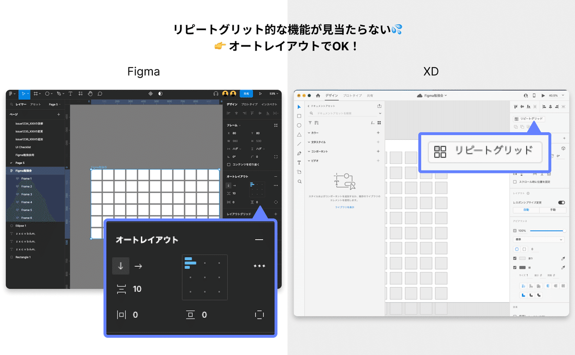Image resolution: width=575 pixels, height=355 pixels.
Task: Open XD's プロトタイプ mode tab
Action: (x=353, y=96)
